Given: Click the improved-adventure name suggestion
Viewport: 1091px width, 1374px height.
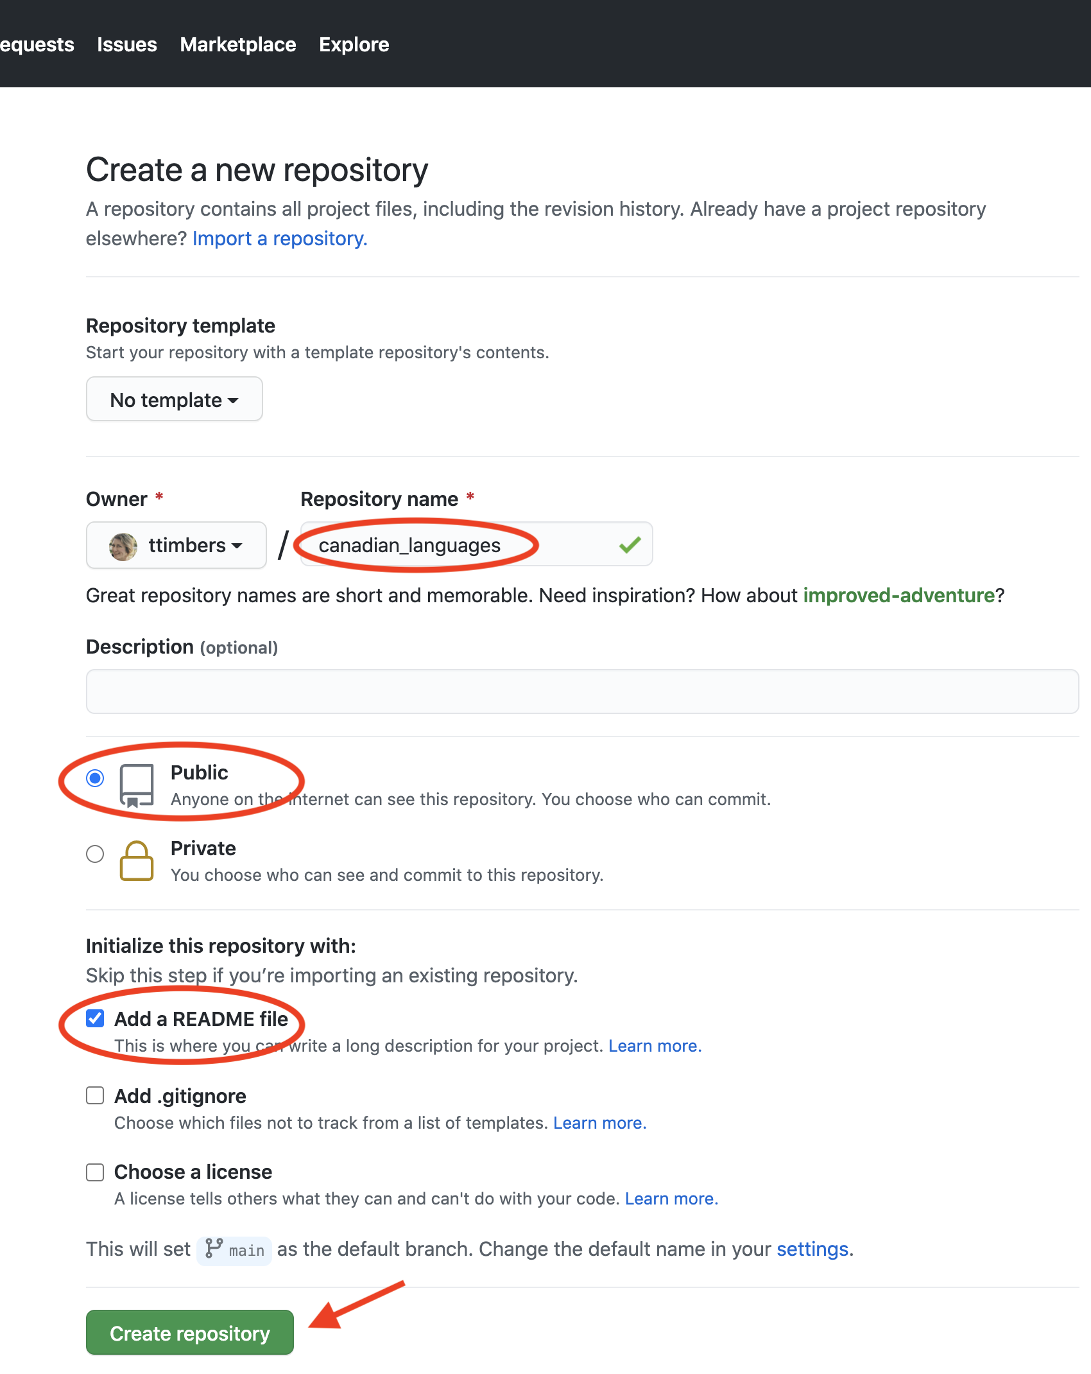Looking at the screenshot, I should 898,596.
